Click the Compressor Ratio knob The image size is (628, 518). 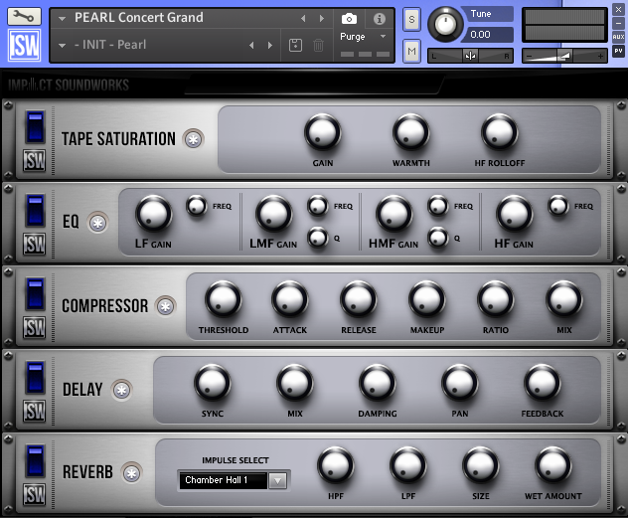[x=496, y=299]
